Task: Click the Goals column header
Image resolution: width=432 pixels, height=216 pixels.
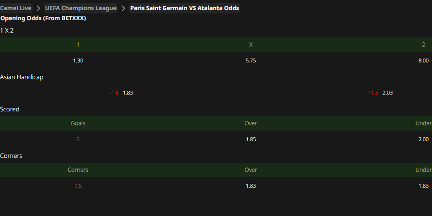Action: pos(78,123)
